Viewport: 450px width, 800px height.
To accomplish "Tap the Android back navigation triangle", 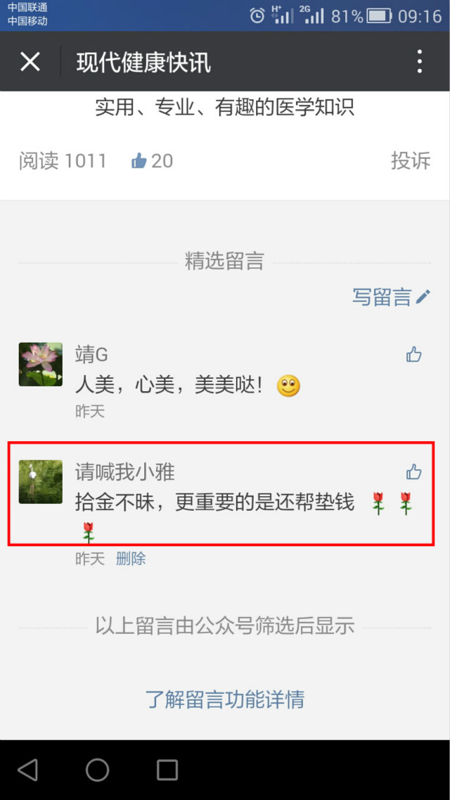I will click(x=28, y=769).
